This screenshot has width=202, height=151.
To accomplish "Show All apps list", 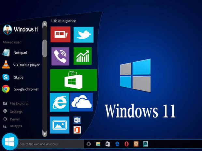I will [12, 126].
